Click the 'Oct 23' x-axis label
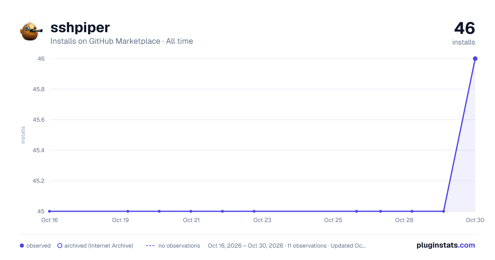The height and width of the screenshot is (260, 495). (x=262, y=220)
